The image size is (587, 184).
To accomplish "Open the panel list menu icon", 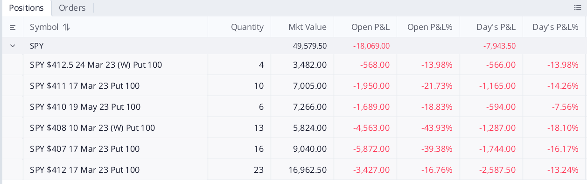I will (x=577, y=8).
